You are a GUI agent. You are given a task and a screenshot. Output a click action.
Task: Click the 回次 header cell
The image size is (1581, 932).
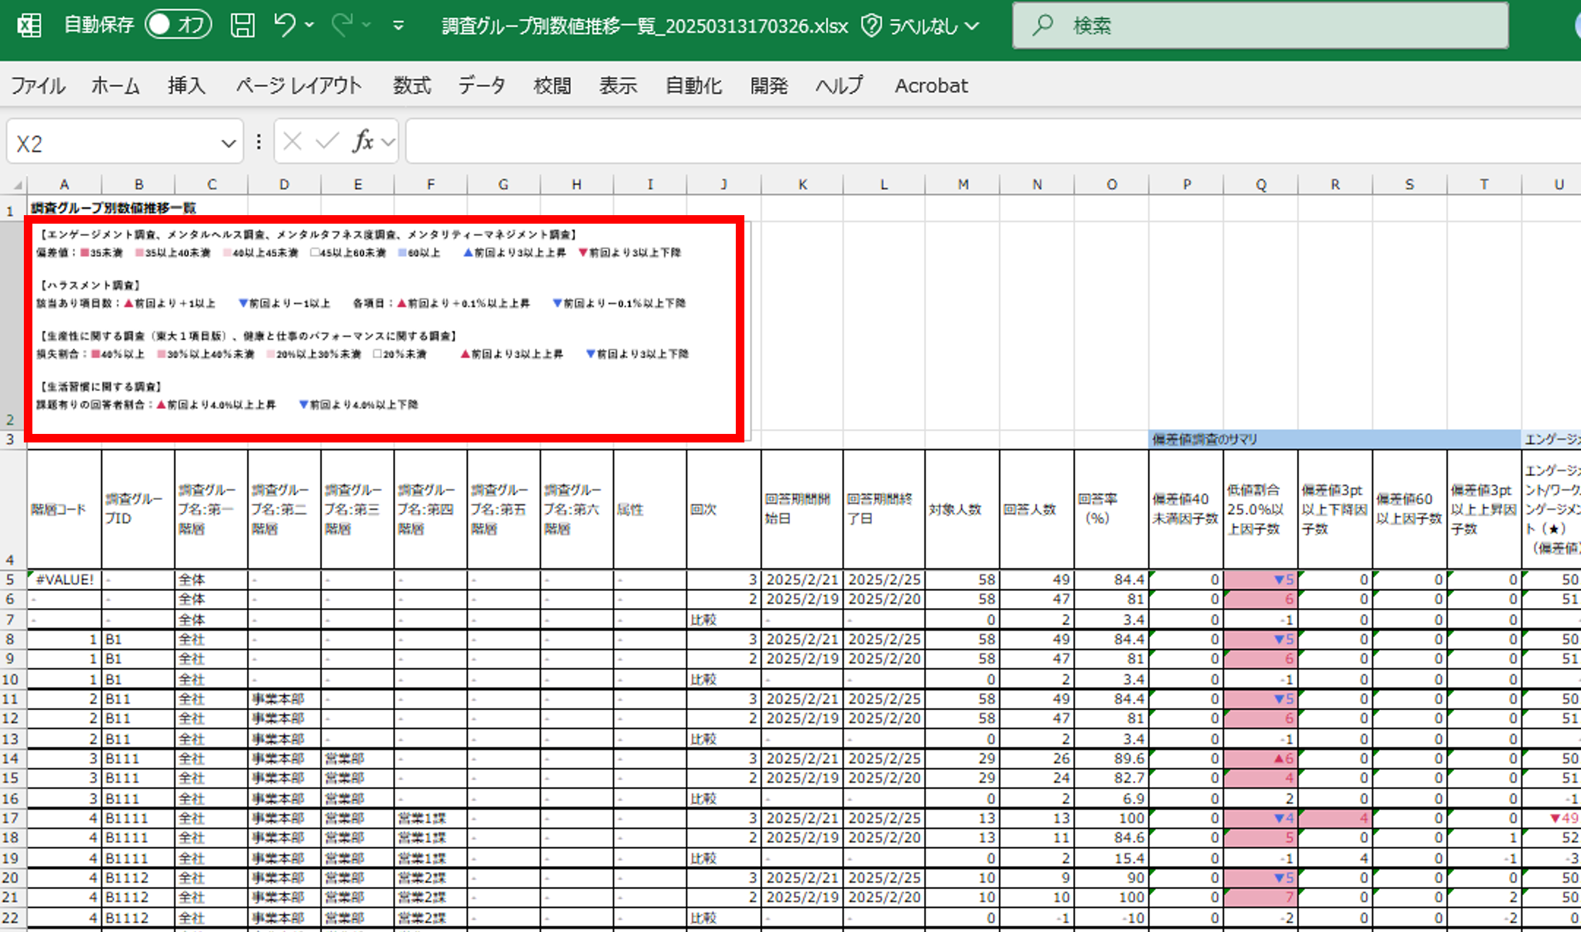[724, 509]
